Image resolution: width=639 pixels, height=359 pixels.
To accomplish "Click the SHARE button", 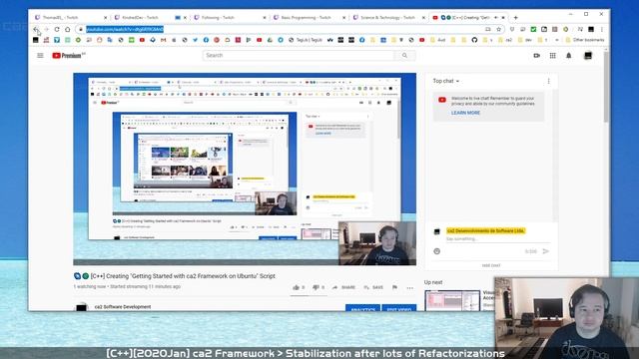I will coord(343,287).
